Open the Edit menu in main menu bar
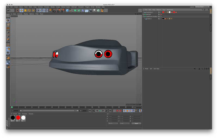The image size is (218, 138). (11, 7)
